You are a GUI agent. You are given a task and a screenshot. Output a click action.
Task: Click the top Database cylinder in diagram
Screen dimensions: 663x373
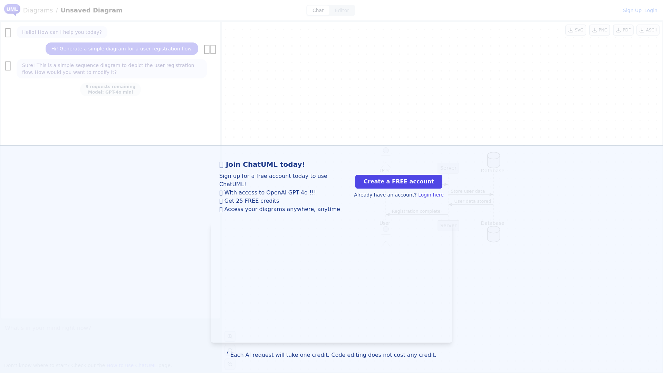pos(493,160)
